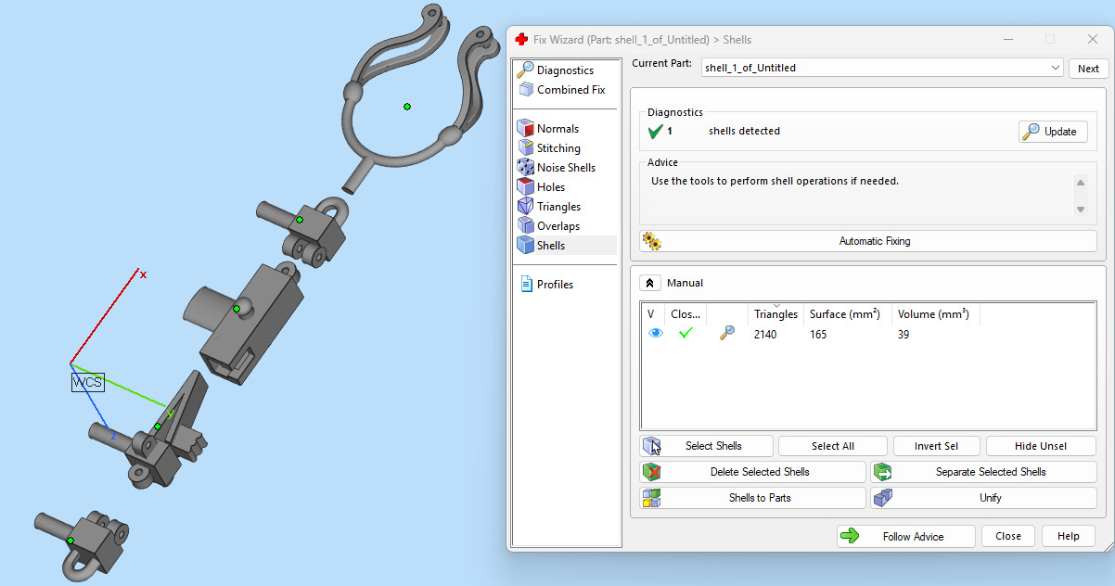Open Help for Fix Wizard
1115x586 pixels.
tap(1068, 536)
